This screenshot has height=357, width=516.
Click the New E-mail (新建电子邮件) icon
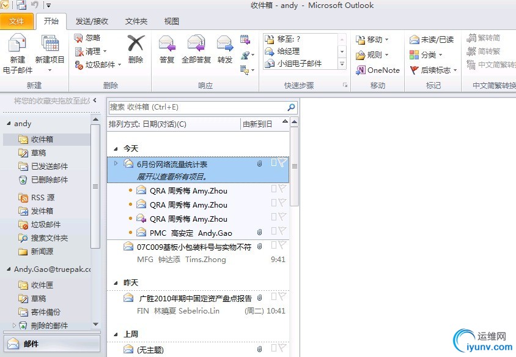tap(17, 44)
